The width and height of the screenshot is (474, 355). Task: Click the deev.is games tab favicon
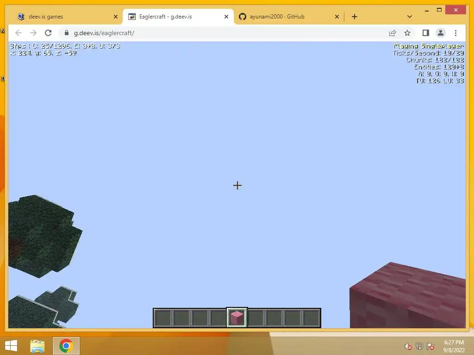click(x=21, y=17)
